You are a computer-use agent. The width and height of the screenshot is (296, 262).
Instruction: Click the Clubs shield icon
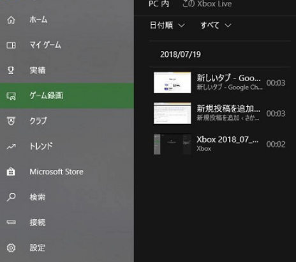(x=11, y=121)
